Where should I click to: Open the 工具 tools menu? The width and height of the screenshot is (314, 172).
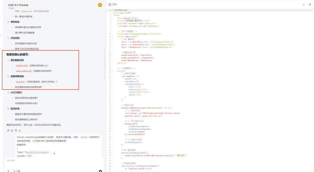pyautogui.click(x=17, y=171)
